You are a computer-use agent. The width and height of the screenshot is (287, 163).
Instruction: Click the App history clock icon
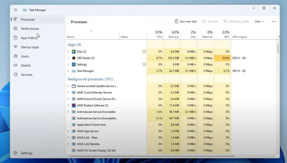click(16, 38)
